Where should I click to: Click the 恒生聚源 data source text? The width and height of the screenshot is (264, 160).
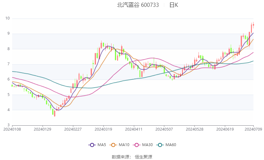[143, 157]
